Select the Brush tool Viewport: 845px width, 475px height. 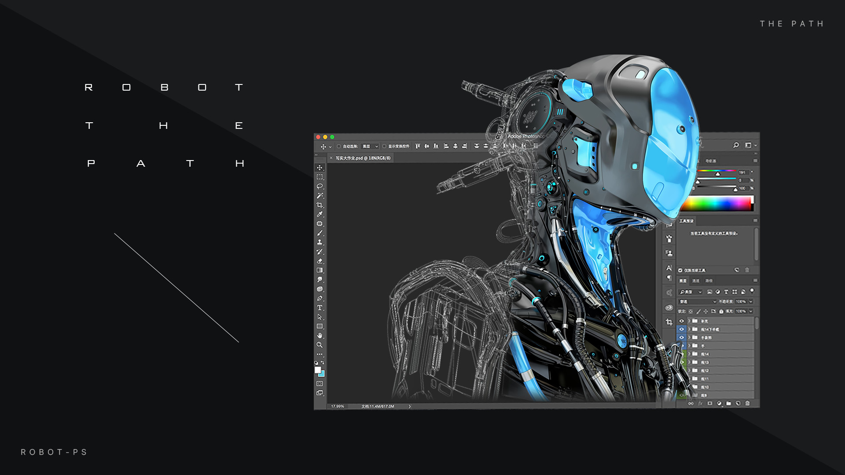[x=320, y=233]
